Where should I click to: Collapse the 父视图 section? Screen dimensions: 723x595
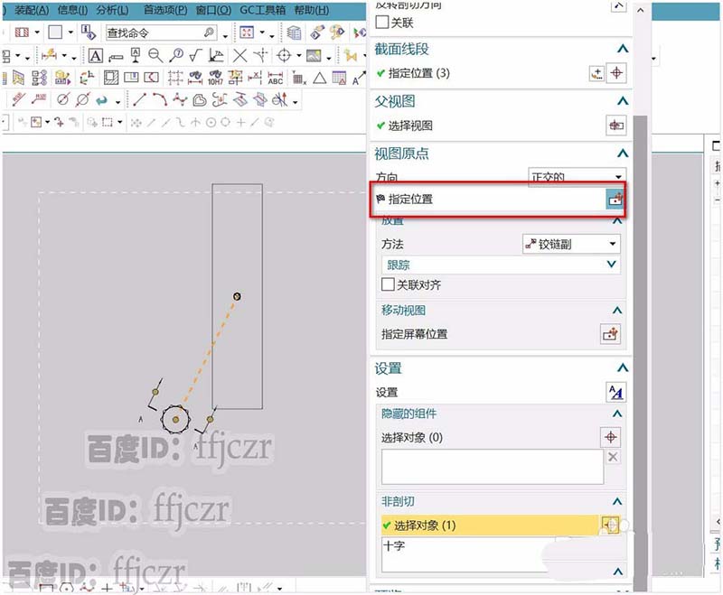pyautogui.click(x=623, y=101)
